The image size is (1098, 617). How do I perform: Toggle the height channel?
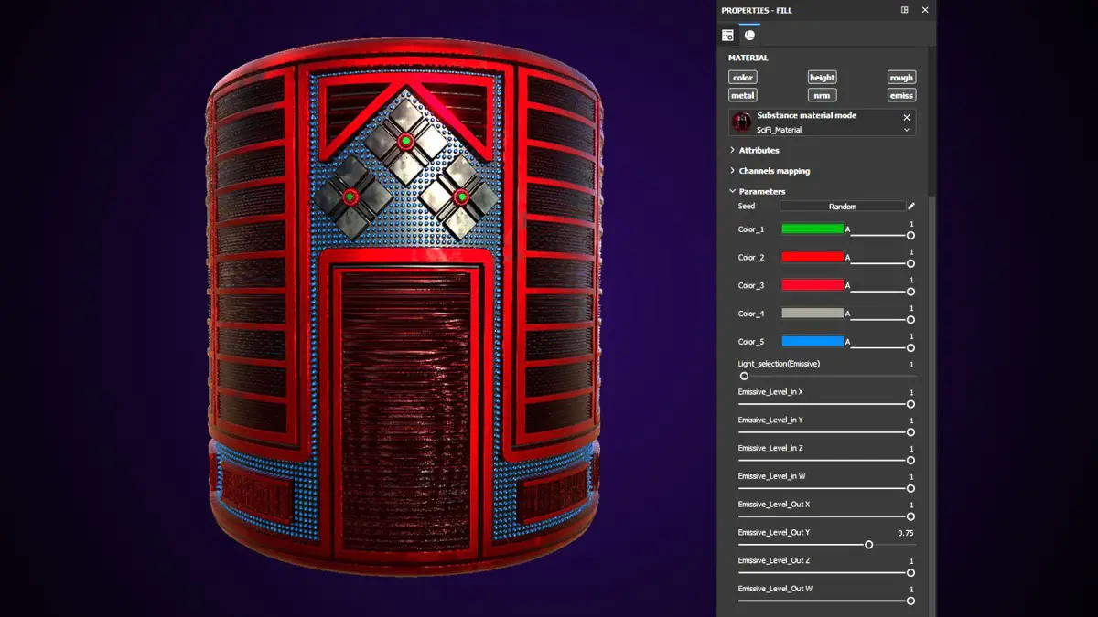pos(822,78)
